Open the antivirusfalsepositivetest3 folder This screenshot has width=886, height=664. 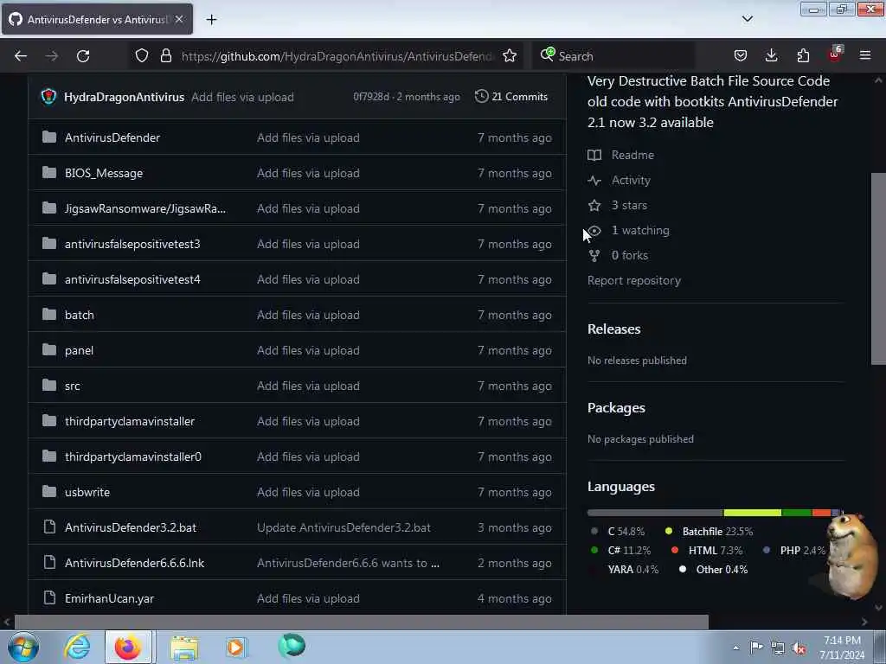132,244
